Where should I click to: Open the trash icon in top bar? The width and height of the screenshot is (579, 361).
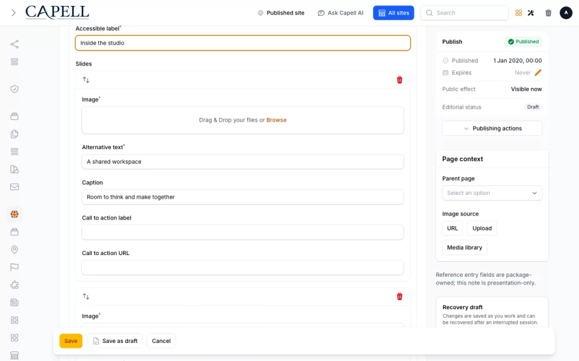pos(548,13)
